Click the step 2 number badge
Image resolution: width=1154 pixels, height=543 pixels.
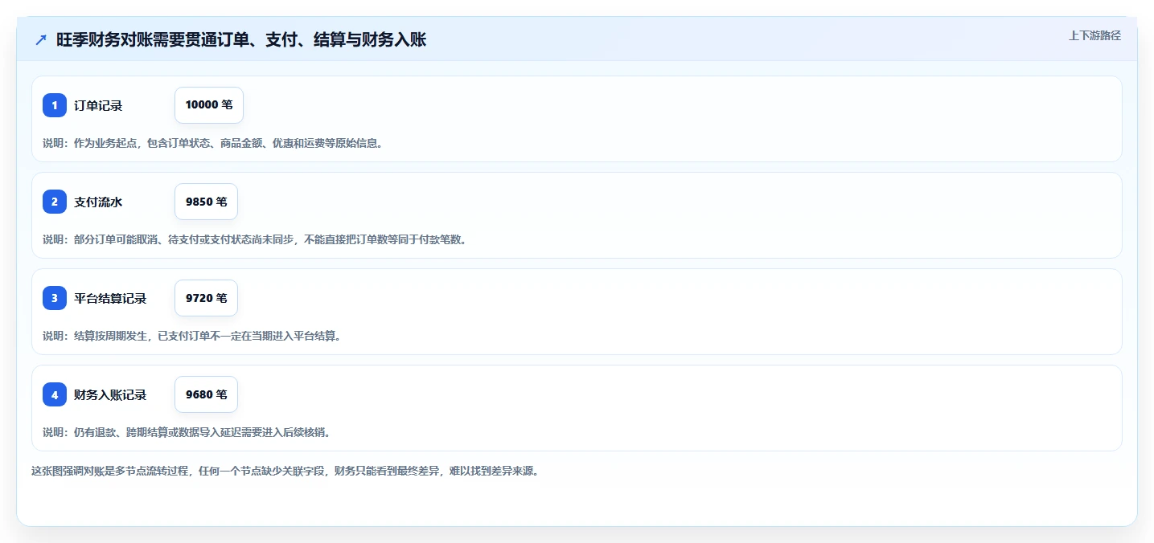point(55,202)
